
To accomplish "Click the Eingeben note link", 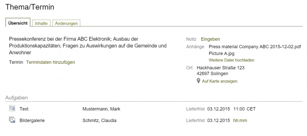I will [x=210, y=39].
